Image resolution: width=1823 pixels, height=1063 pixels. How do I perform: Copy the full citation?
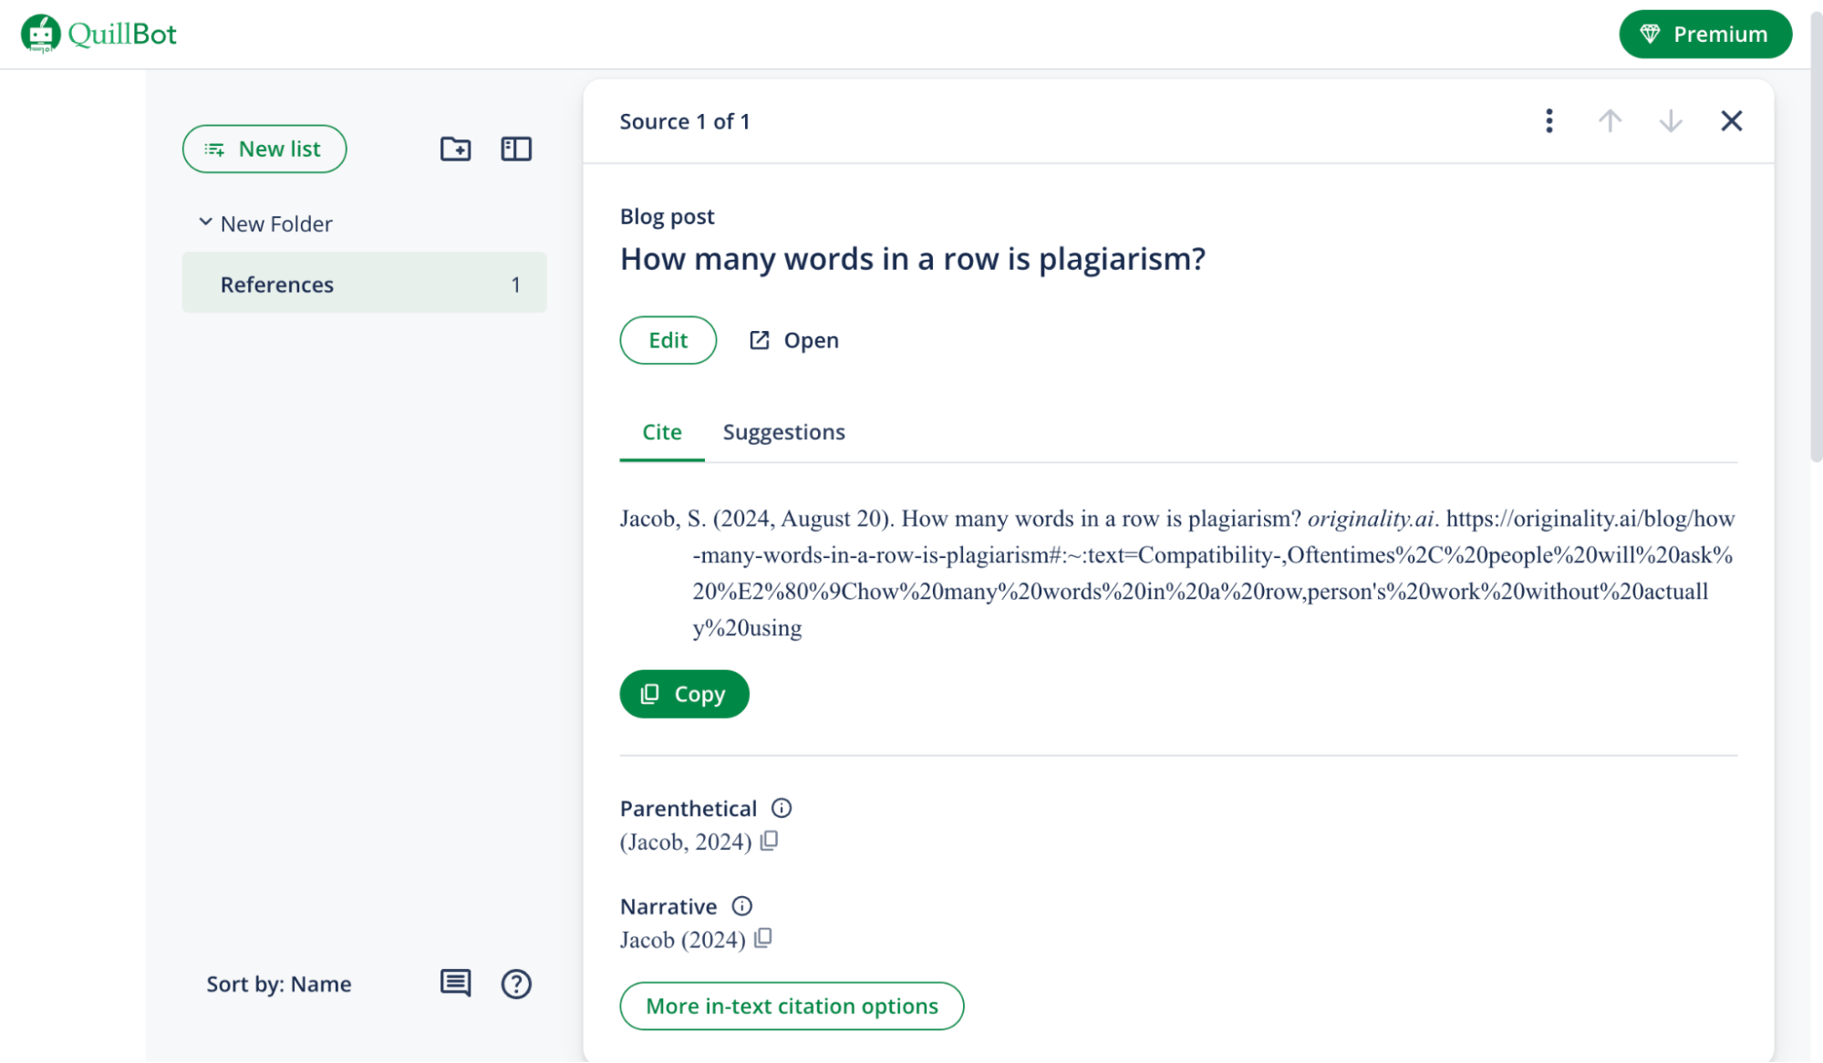click(685, 694)
